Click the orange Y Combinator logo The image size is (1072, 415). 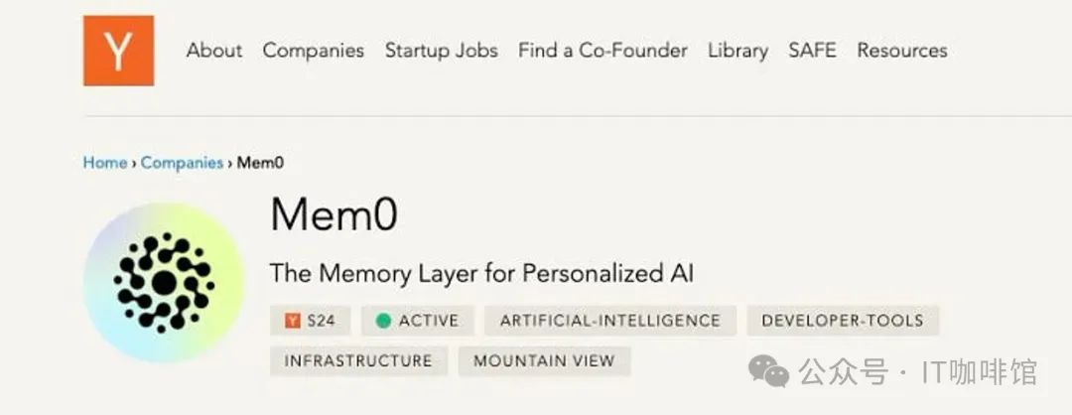point(118,51)
